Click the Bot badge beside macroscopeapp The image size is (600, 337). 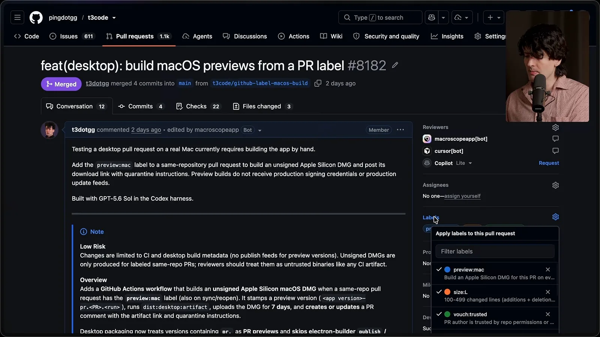247,130
